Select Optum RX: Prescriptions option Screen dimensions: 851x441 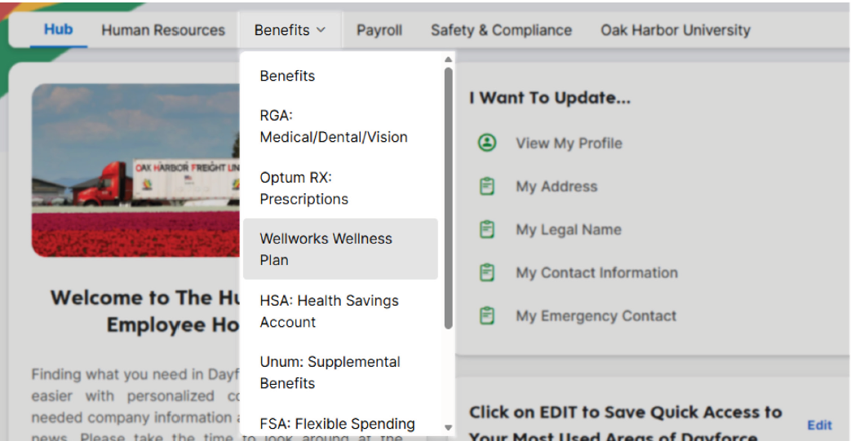(304, 188)
